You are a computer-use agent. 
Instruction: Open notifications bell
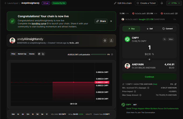pyautogui.click(x=162, y=3)
